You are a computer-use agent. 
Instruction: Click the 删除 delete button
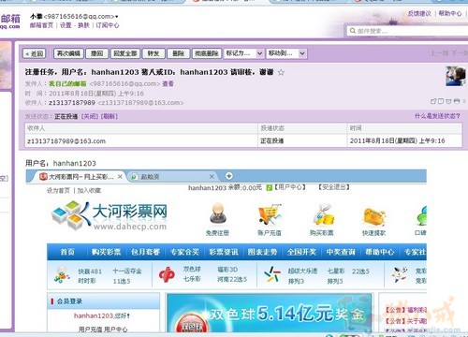(x=179, y=53)
